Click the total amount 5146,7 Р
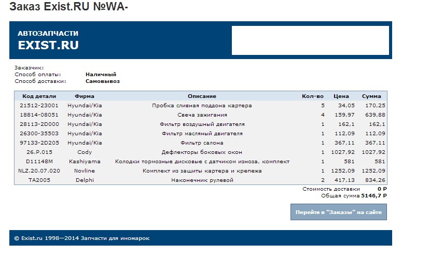This screenshot has width=430, height=271. (374, 196)
